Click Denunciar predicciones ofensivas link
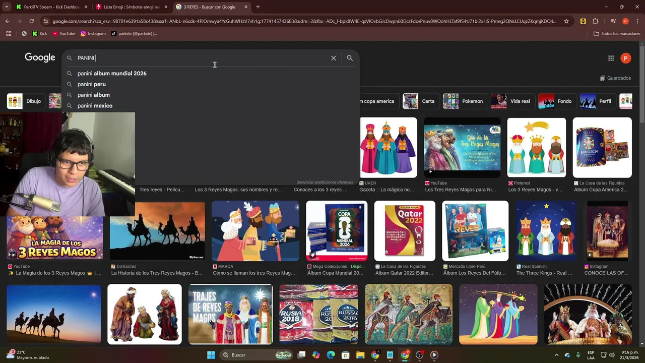 point(325,183)
